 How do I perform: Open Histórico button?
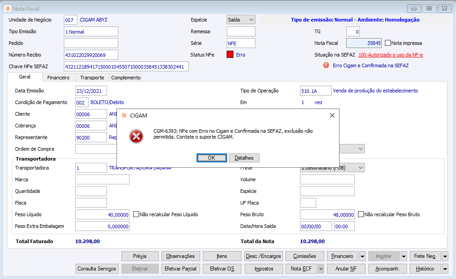tap(425, 269)
